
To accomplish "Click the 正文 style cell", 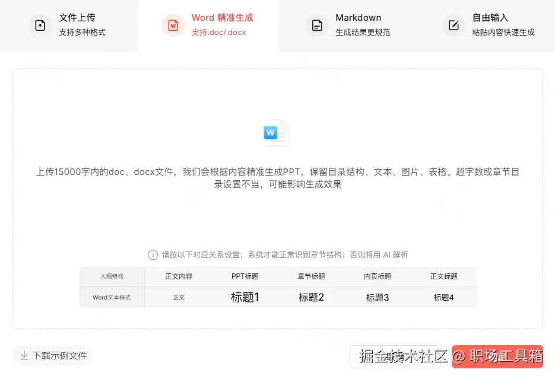I will tap(179, 298).
